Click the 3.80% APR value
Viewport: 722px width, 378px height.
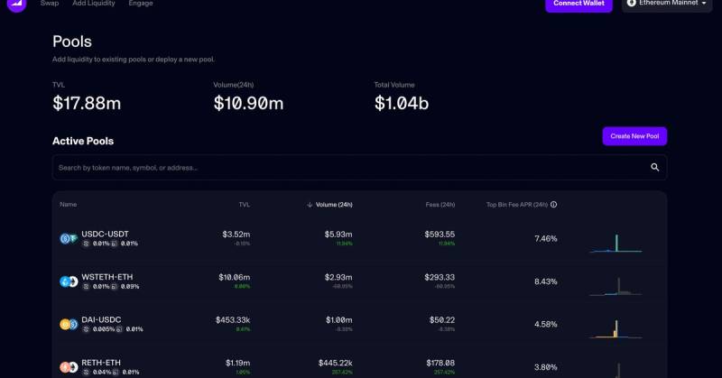pyautogui.click(x=546, y=367)
